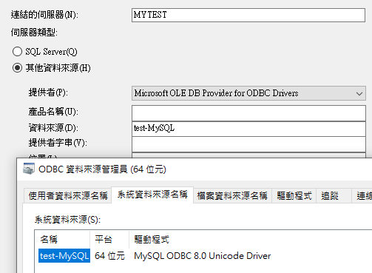The image size is (372, 273).
Task: Open the 驅動程式 tab
Action: pyautogui.click(x=294, y=196)
